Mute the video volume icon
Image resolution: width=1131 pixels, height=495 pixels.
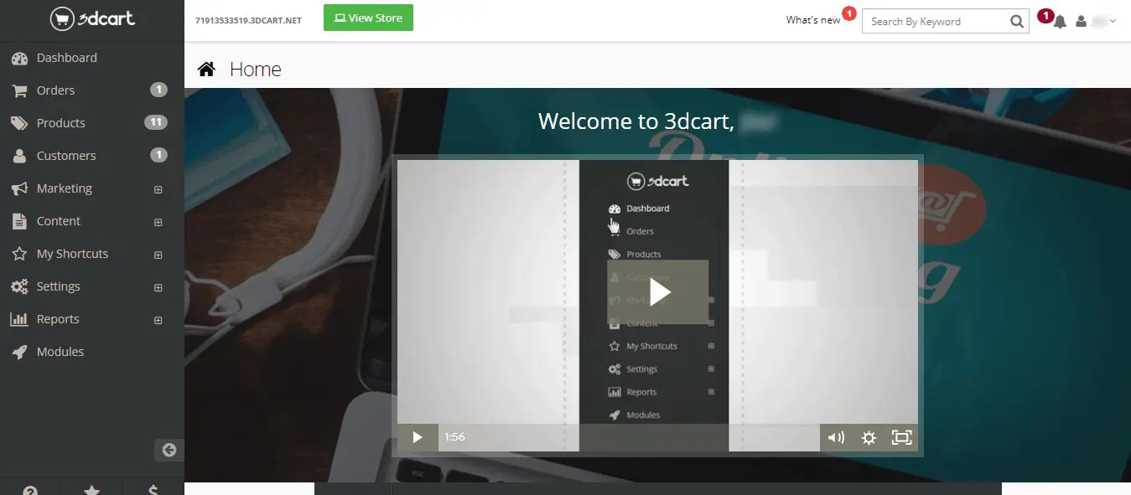(836, 437)
